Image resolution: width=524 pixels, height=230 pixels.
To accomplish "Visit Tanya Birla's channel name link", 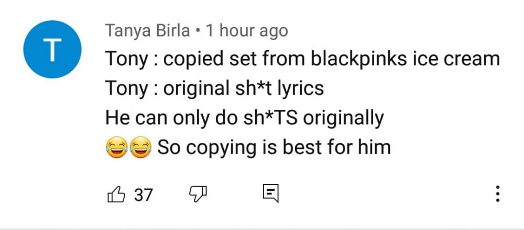I will tap(148, 31).
